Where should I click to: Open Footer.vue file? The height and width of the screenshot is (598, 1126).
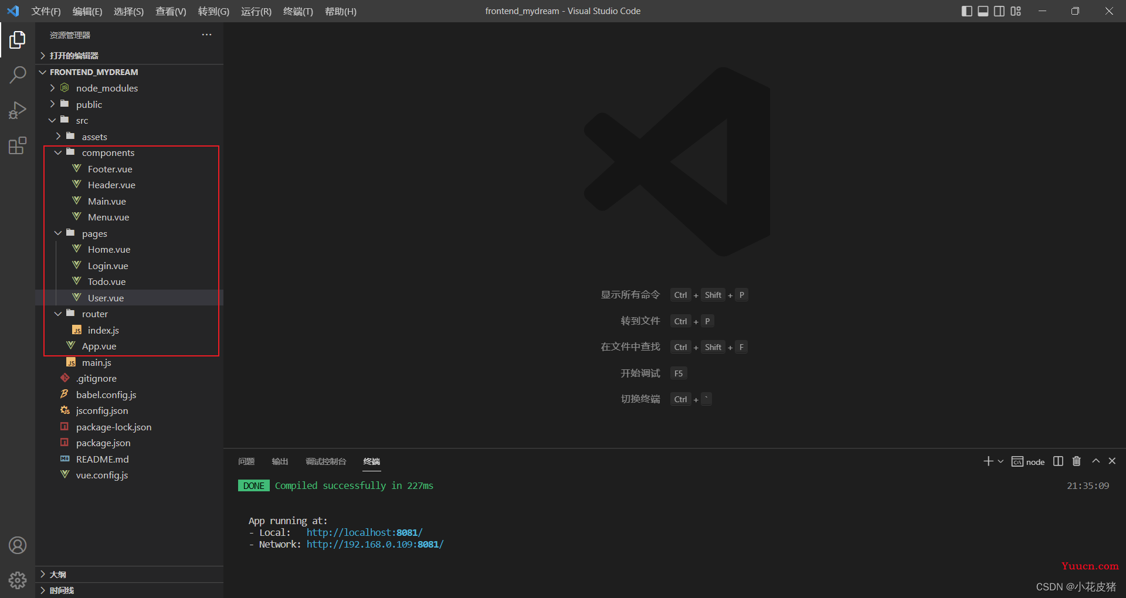[130, 169]
